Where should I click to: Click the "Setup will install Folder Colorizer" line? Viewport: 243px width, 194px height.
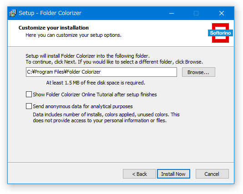[x=88, y=56]
